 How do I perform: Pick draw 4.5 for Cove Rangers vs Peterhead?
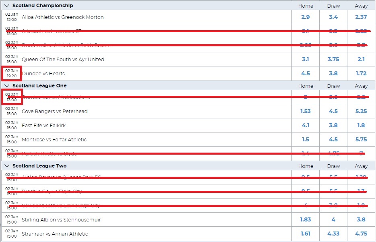pyautogui.click(x=333, y=111)
